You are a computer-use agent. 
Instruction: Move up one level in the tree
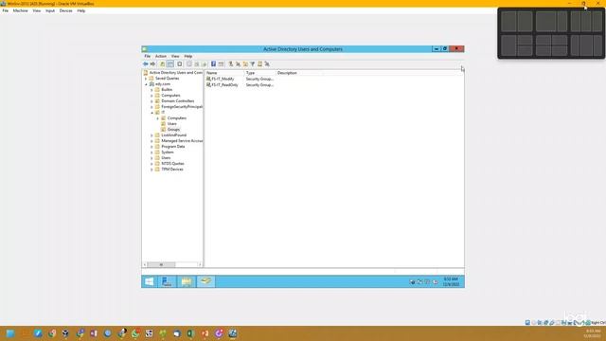tap(162, 63)
